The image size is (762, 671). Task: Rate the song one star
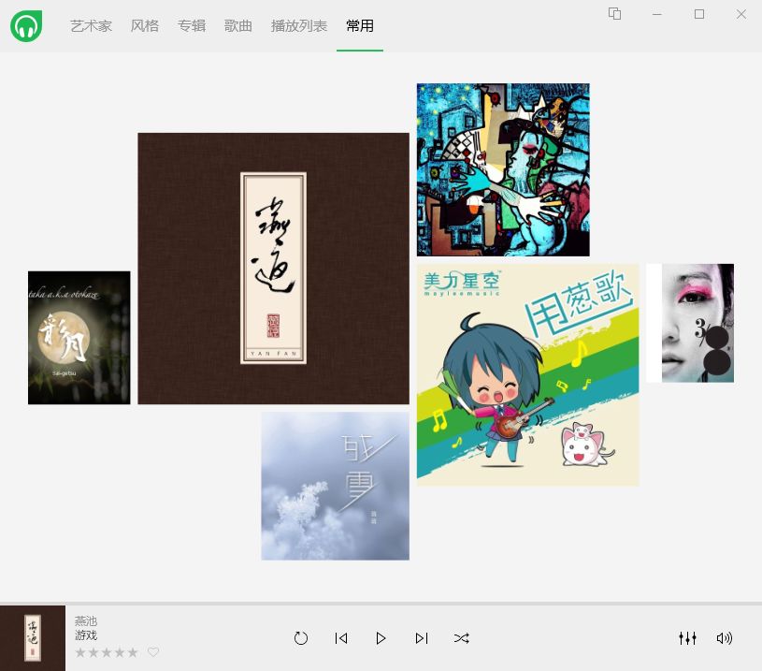coord(80,652)
